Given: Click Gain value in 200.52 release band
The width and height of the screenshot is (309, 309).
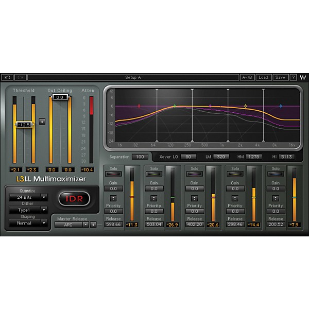Looking at the screenshot, I should point(276,188).
